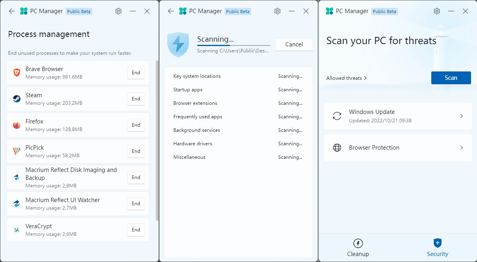Screen dimensions: 477x262
Task: Open settings in Process management window
Action: pyautogui.click(x=118, y=11)
